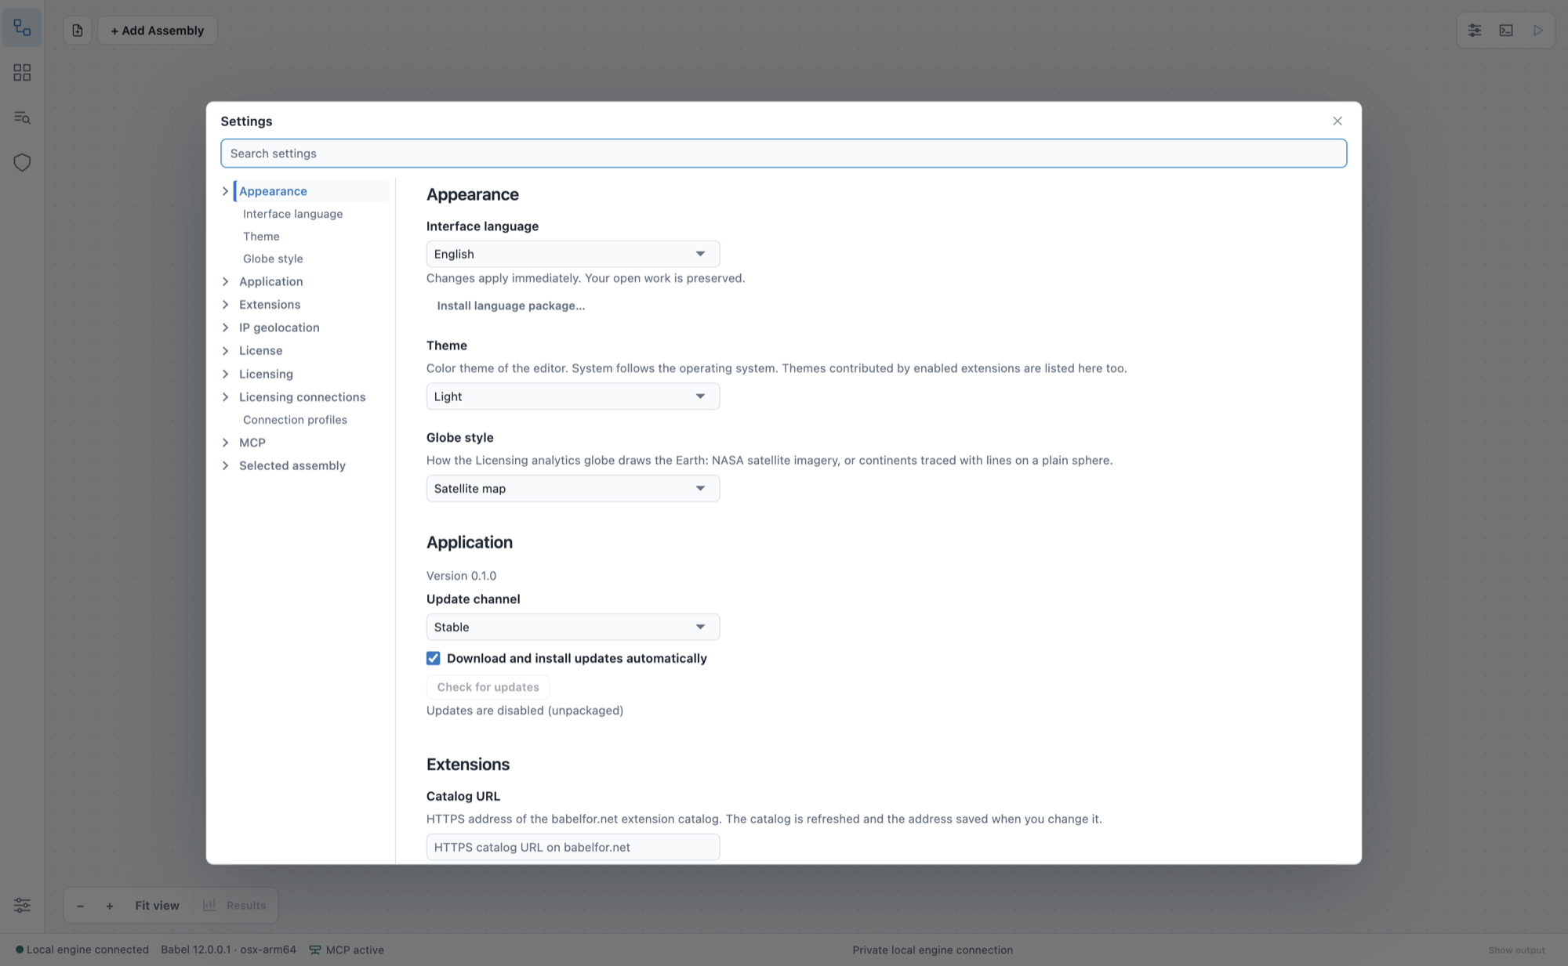Screen dimensions: 1568x966
Task: Select Application in settings tree
Action: point(270,281)
